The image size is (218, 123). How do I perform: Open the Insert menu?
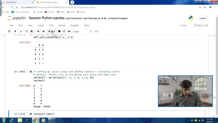click(x=41, y=25)
